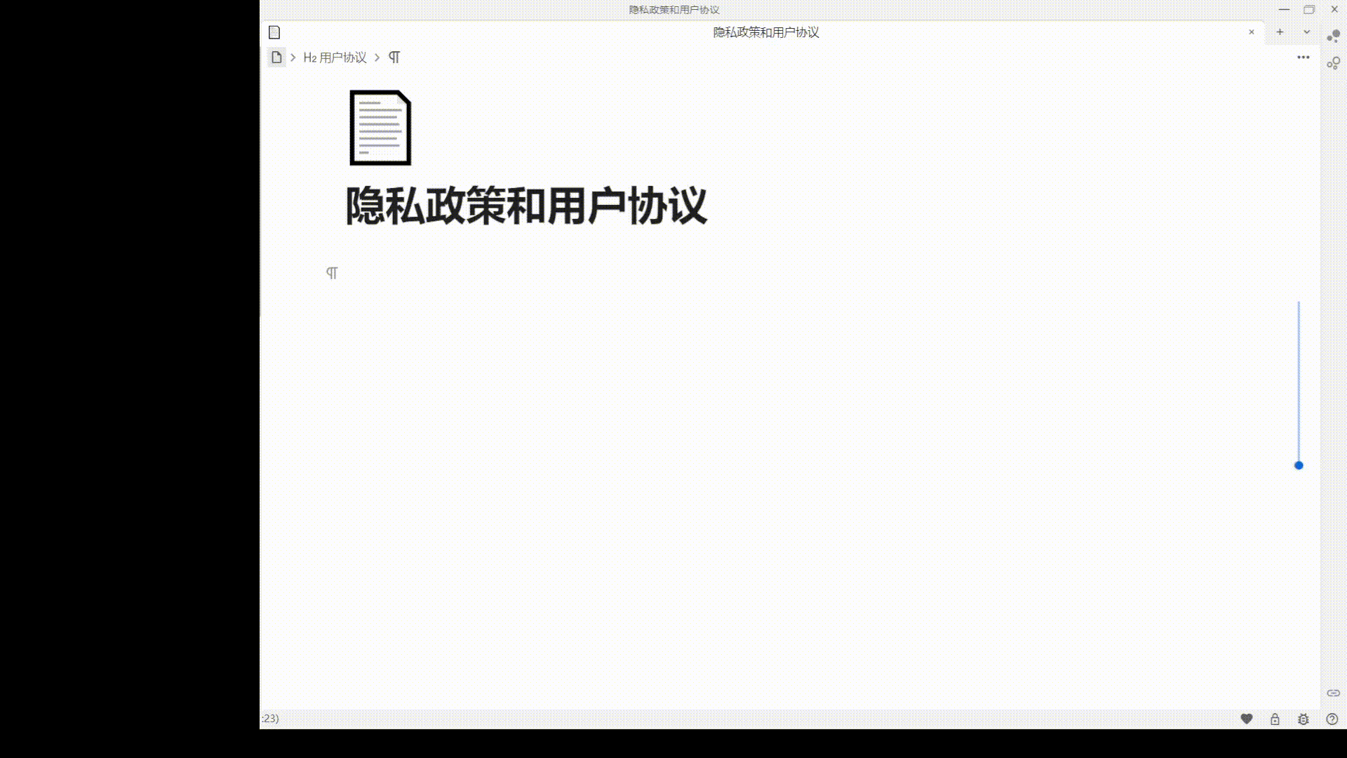Click the heart sponsor icon in status bar
Screen dimensions: 1347x758
[1247, 719]
